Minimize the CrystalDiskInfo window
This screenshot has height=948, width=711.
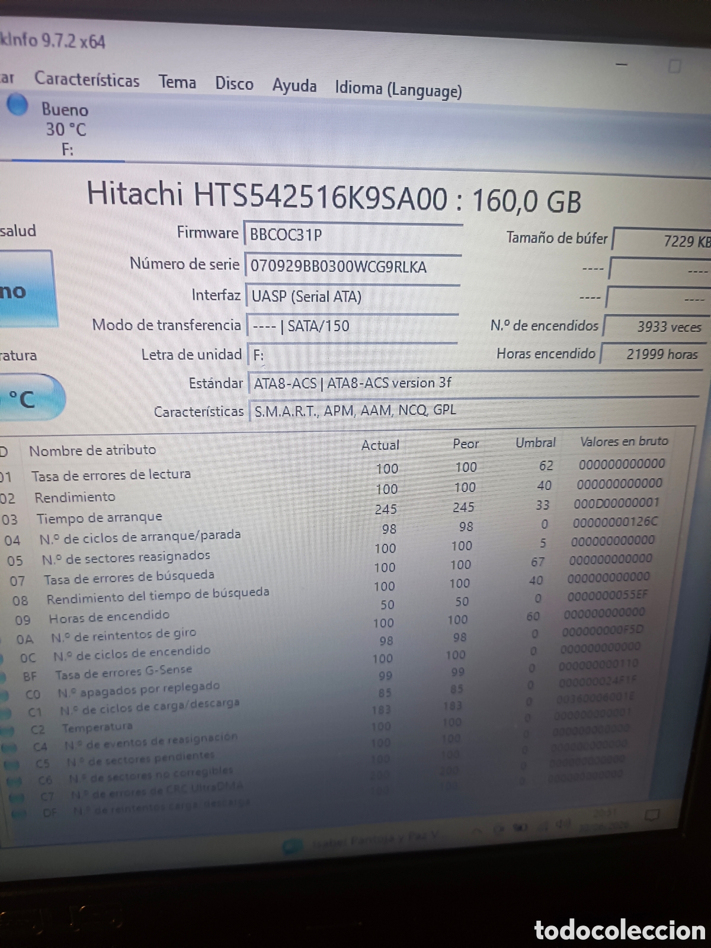click(622, 64)
